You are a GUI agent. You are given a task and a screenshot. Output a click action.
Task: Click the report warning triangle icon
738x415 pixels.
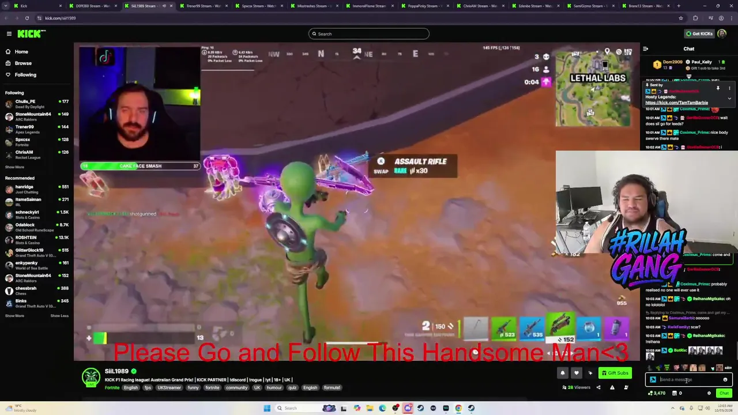612,387
